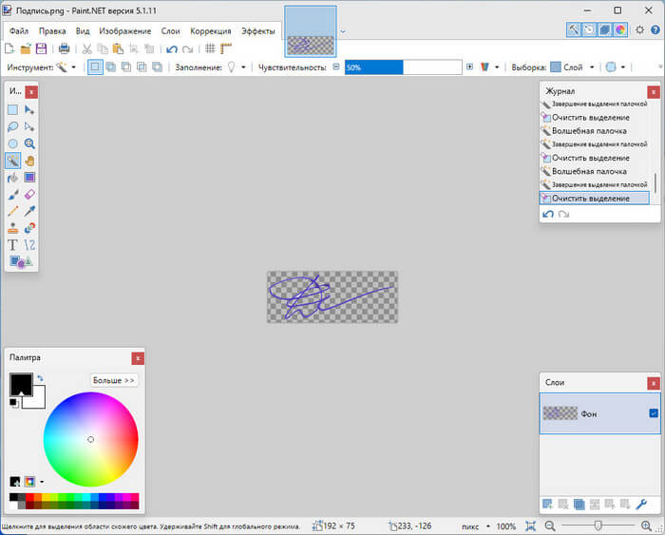665x535 pixels.
Task: Click the Paste clipboard icon
Action: [118, 48]
